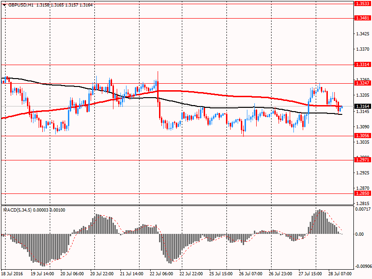Image resolution: width=372 pixels, height=279 pixels.
Task: Click the 19 Jul 14:00 time label
Action: coord(42,274)
